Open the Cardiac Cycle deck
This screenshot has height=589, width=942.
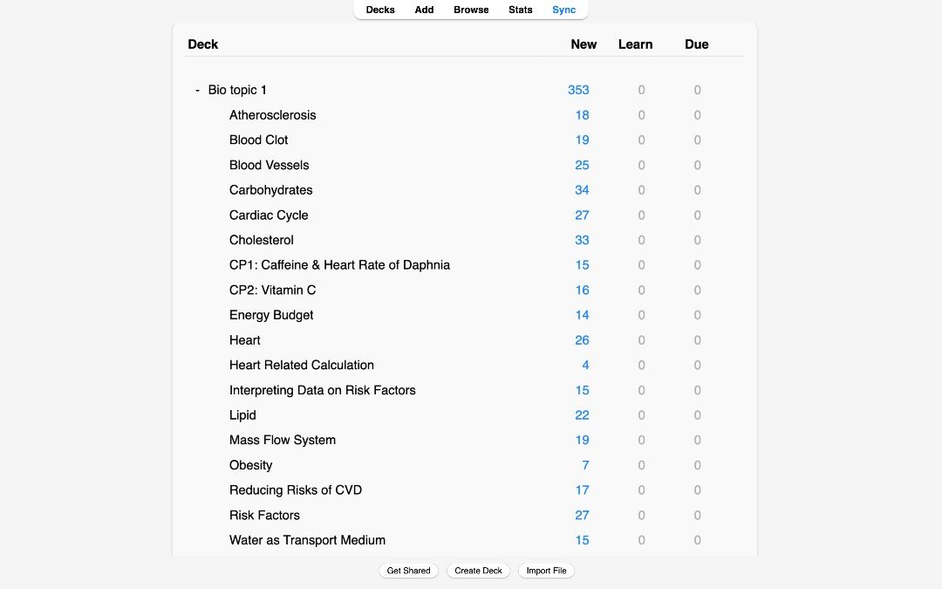(x=269, y=215)
